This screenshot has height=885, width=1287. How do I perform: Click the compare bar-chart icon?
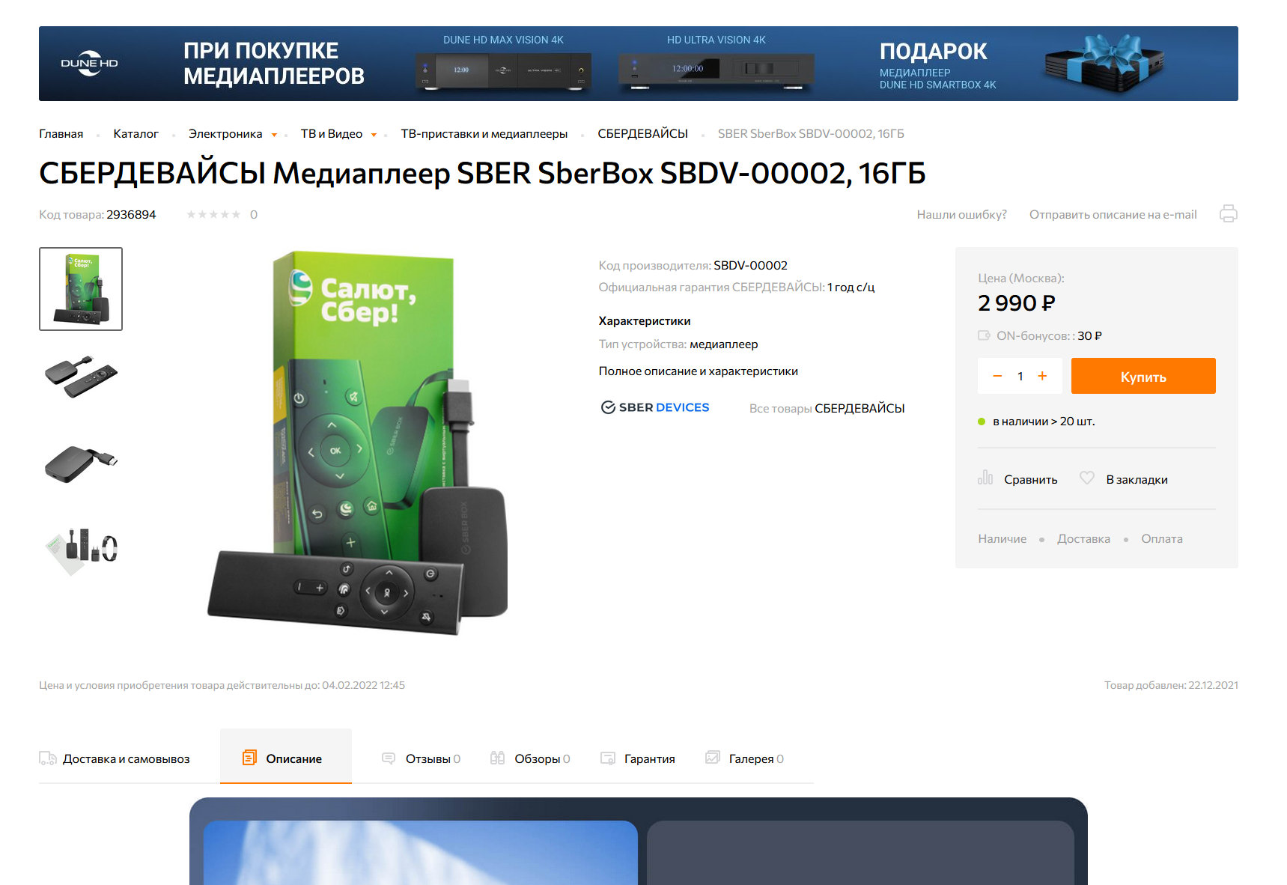tap(985, 478)
